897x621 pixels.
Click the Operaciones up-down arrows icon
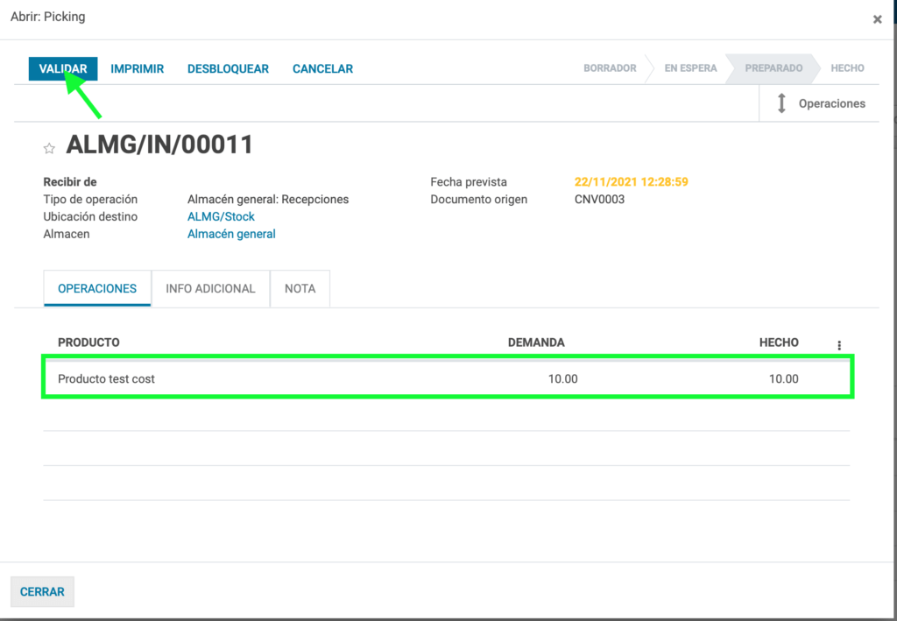click(781, 103)
